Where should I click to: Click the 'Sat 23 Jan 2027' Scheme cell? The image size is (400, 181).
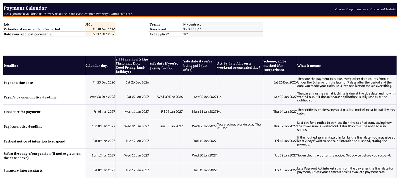click(280, 156)
